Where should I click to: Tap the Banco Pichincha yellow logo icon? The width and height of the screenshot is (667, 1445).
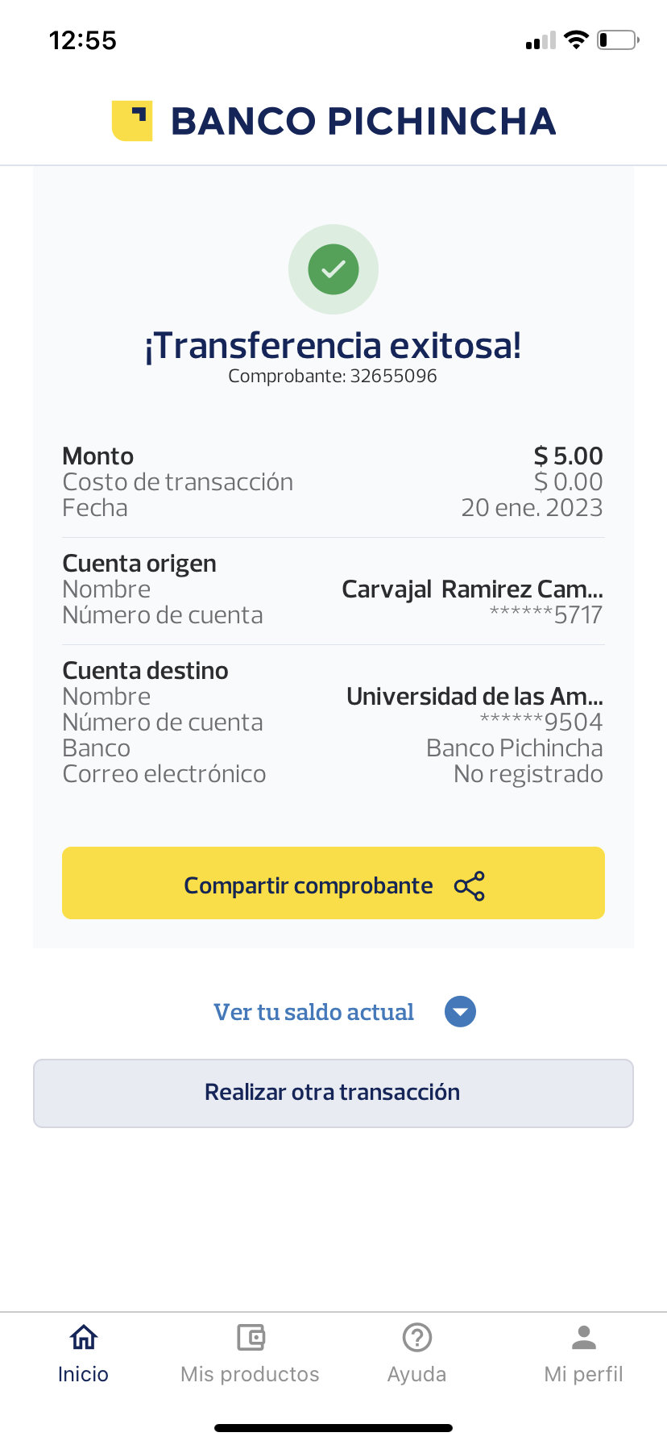point(132,121)
